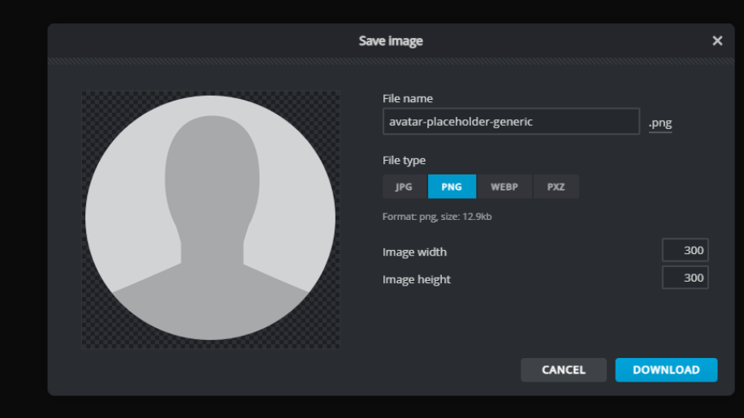The width and height of the screenshot is (744, 418).
Task: Click the .png extension label
Action: tap(660, 123)
